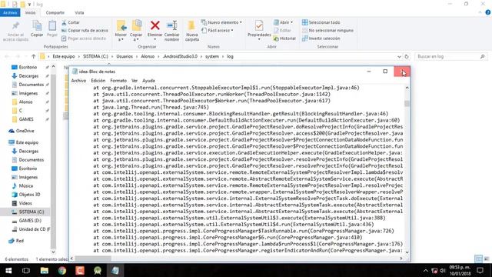Image resolution: width=492 pixels, height=277 pixels.
Task: Select Copiar ruta de acceso
Action: tap(85, 31)
